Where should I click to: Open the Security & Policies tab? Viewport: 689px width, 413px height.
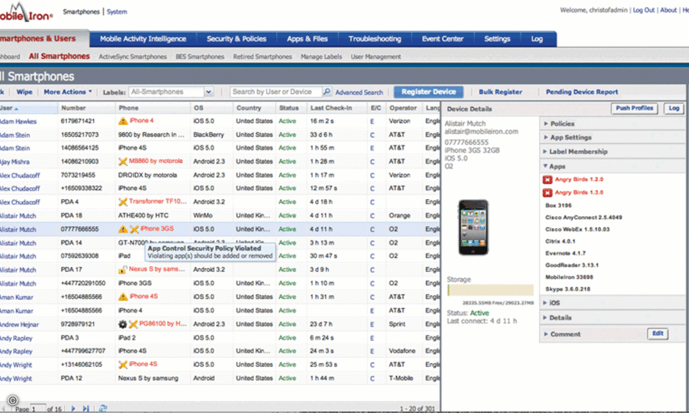(237, 39)
